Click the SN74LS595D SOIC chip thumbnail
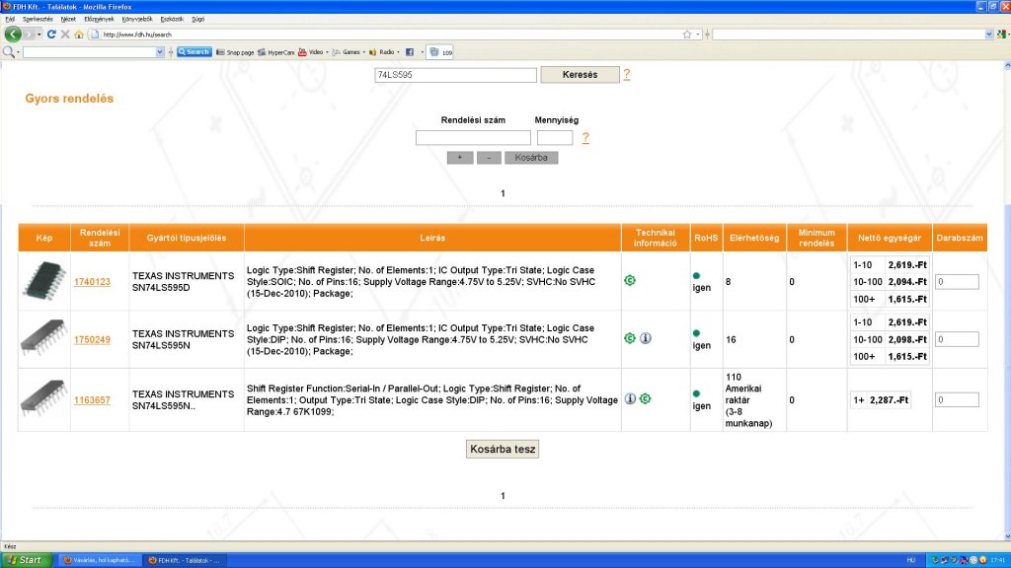 click(43, 281)
